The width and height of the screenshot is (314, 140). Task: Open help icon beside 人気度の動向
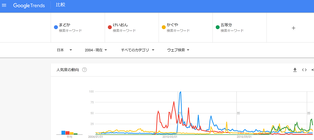pyautogui.click(x=85, y=70)
